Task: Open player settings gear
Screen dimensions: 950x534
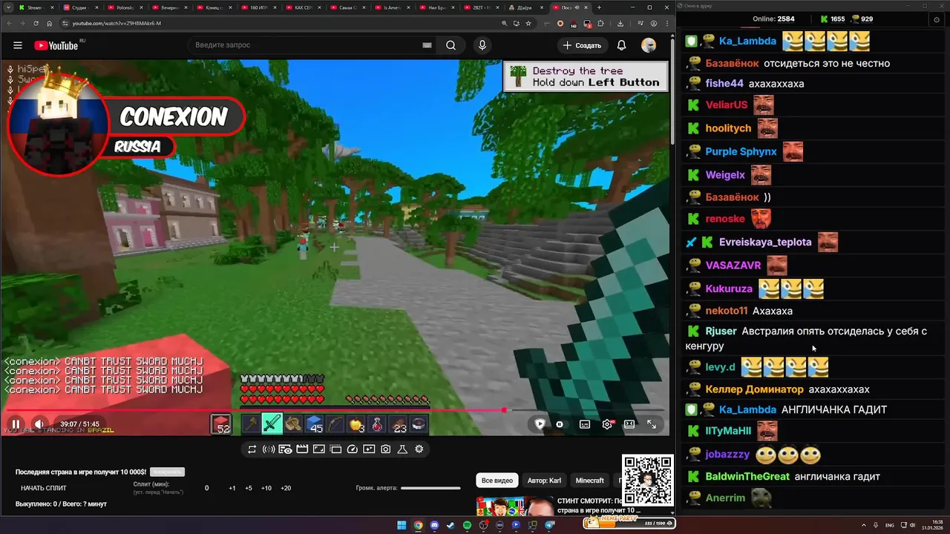Action: (x=607, y=424)
